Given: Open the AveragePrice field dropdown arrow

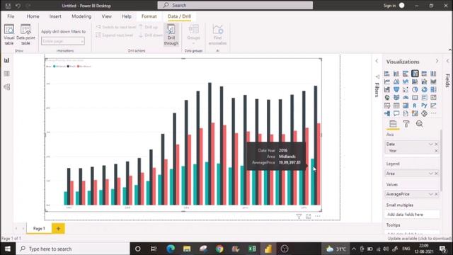Looking at the screenshot, I should (431, 194).
